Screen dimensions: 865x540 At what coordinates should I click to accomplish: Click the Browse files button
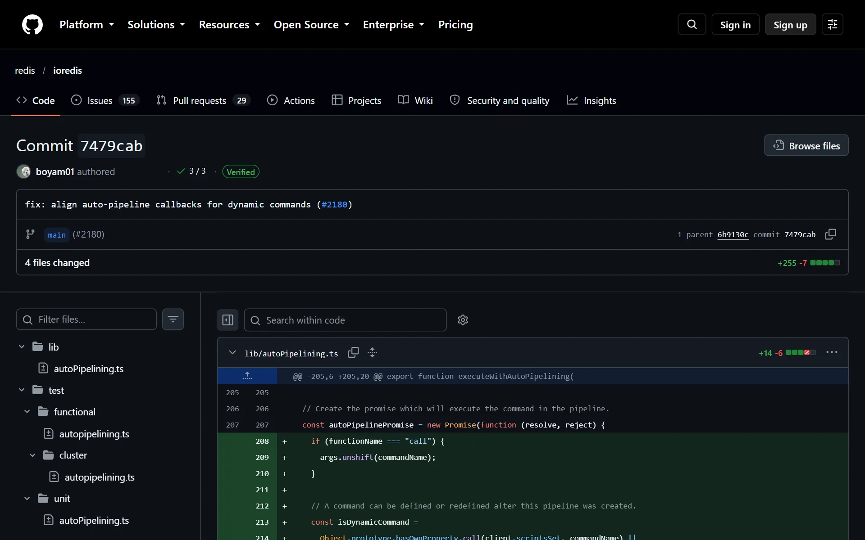point(806,145)
